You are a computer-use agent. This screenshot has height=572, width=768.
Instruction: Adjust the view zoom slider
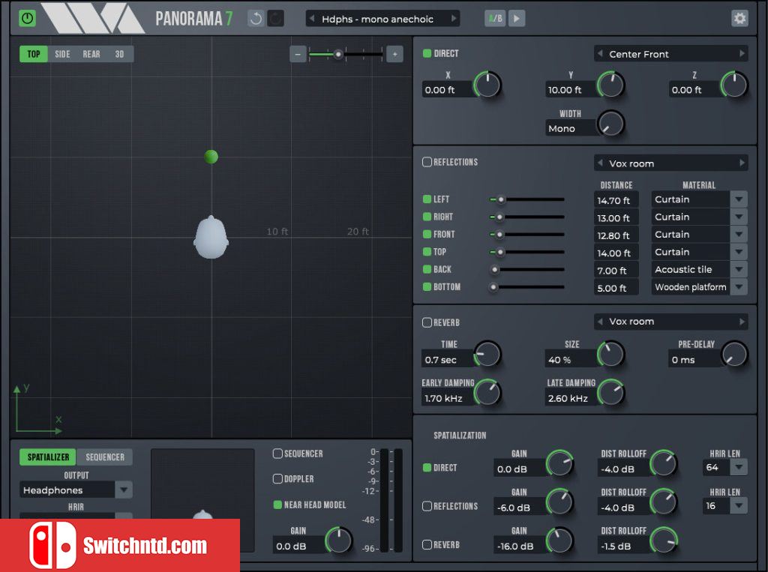pos(346,54)
